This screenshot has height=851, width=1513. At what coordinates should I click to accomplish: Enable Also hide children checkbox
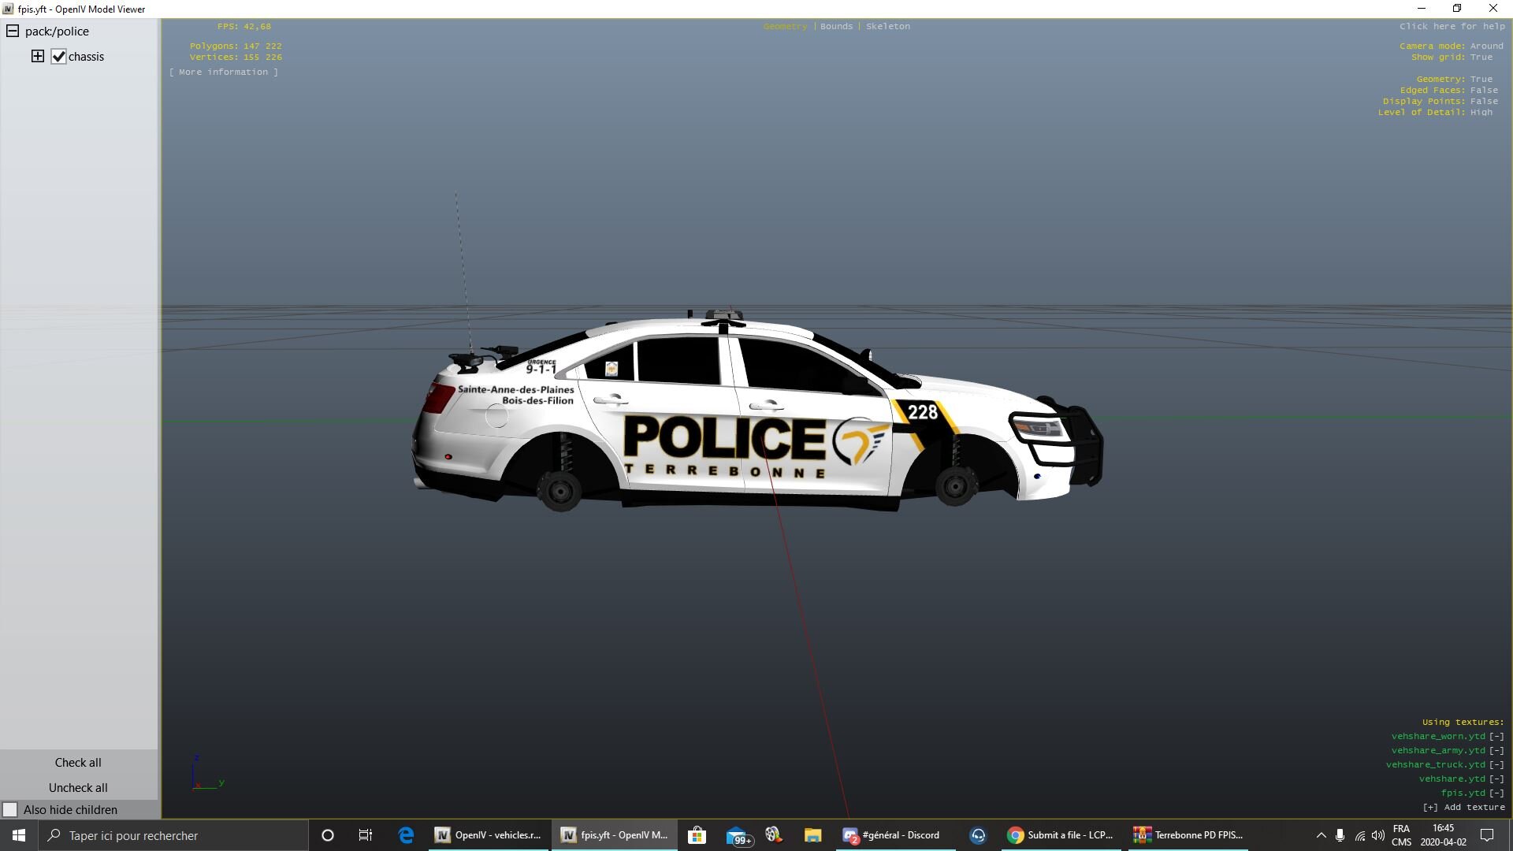click(10, 809)
